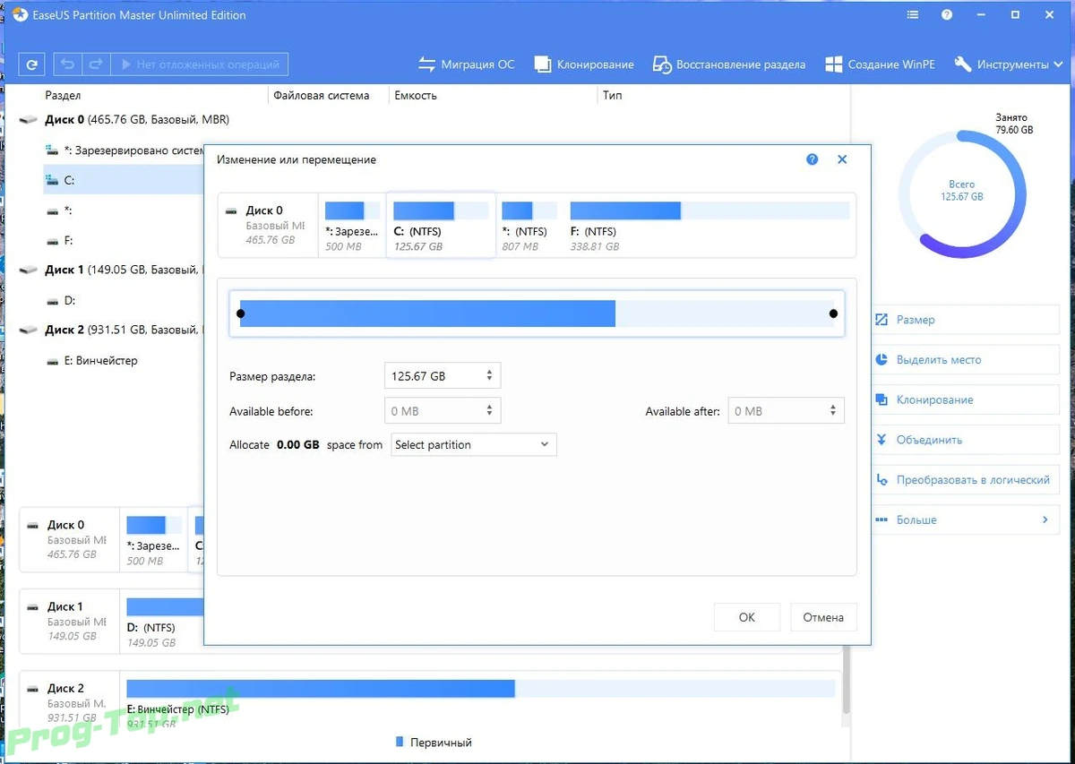Click the Емкость column header
1075x764 pixels.
point(416,95)
